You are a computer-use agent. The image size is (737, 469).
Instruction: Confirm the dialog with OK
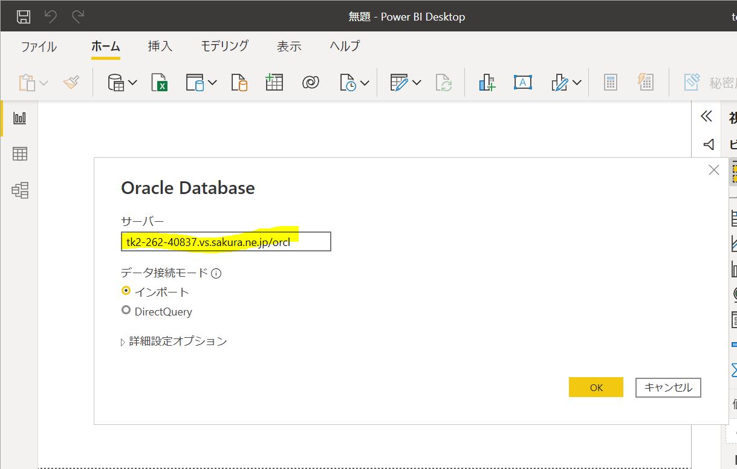click(x=596, y=387)
